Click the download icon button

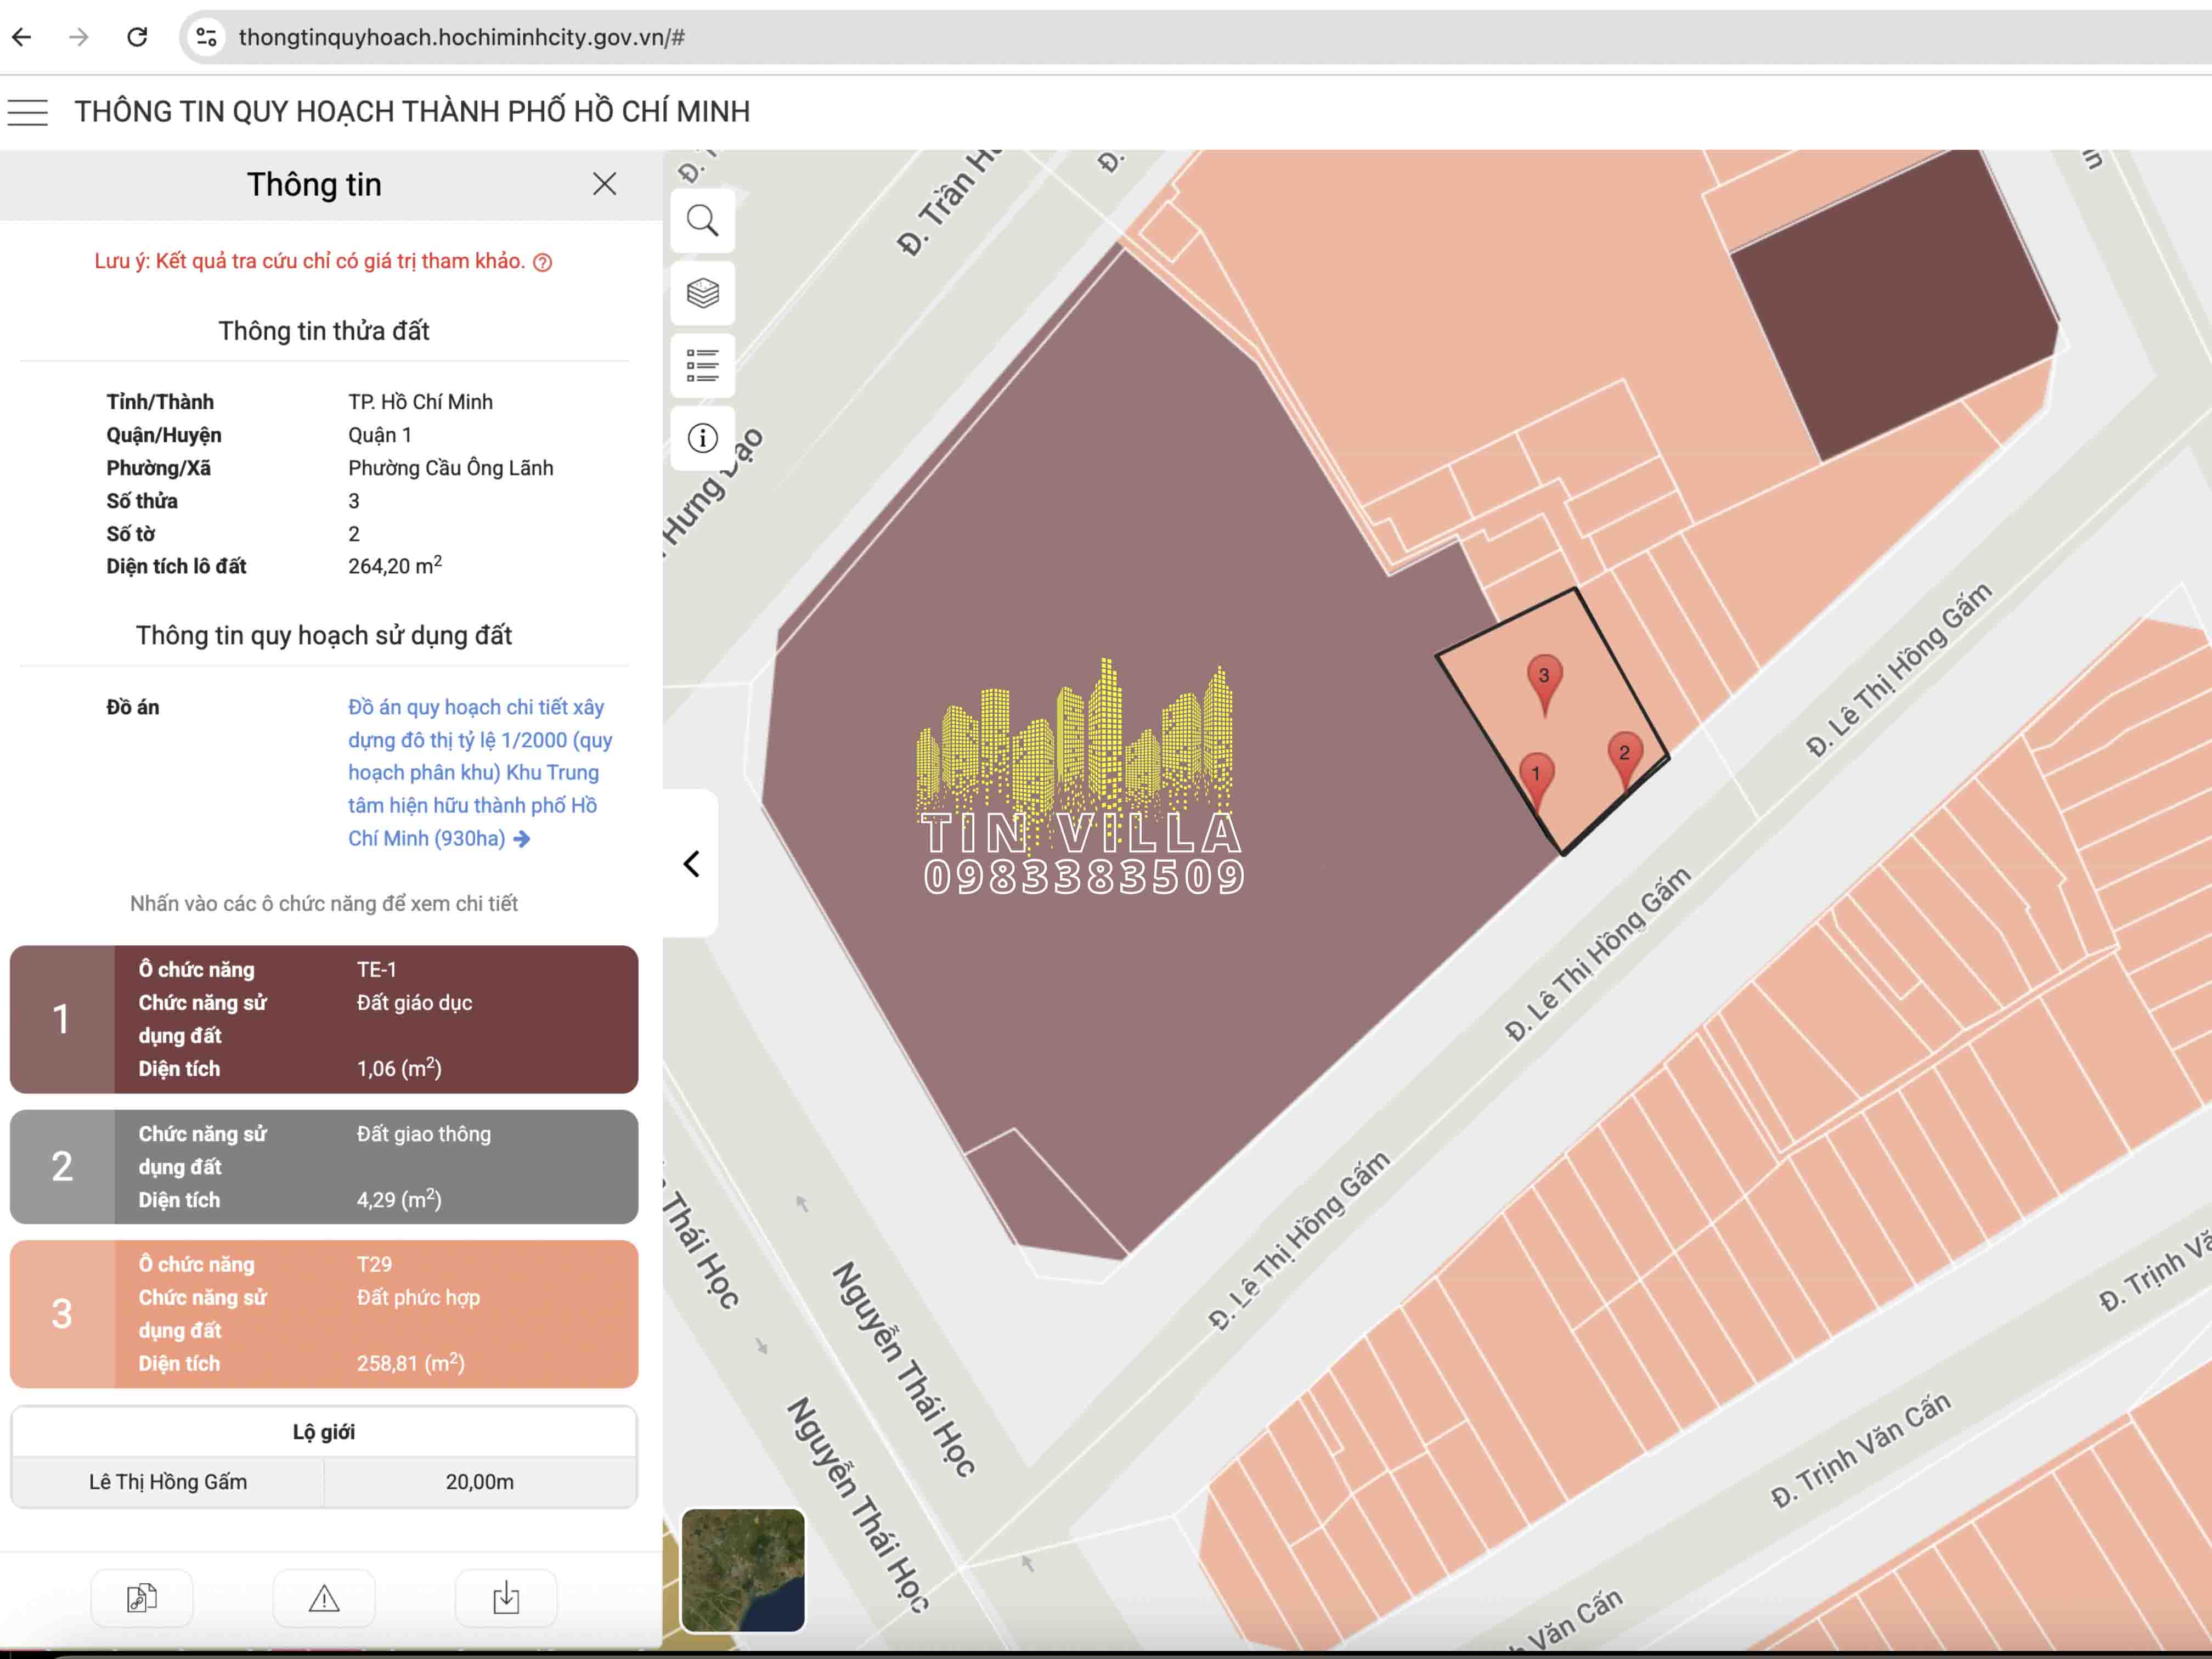pyautogui.click(x=506, y=1597)
